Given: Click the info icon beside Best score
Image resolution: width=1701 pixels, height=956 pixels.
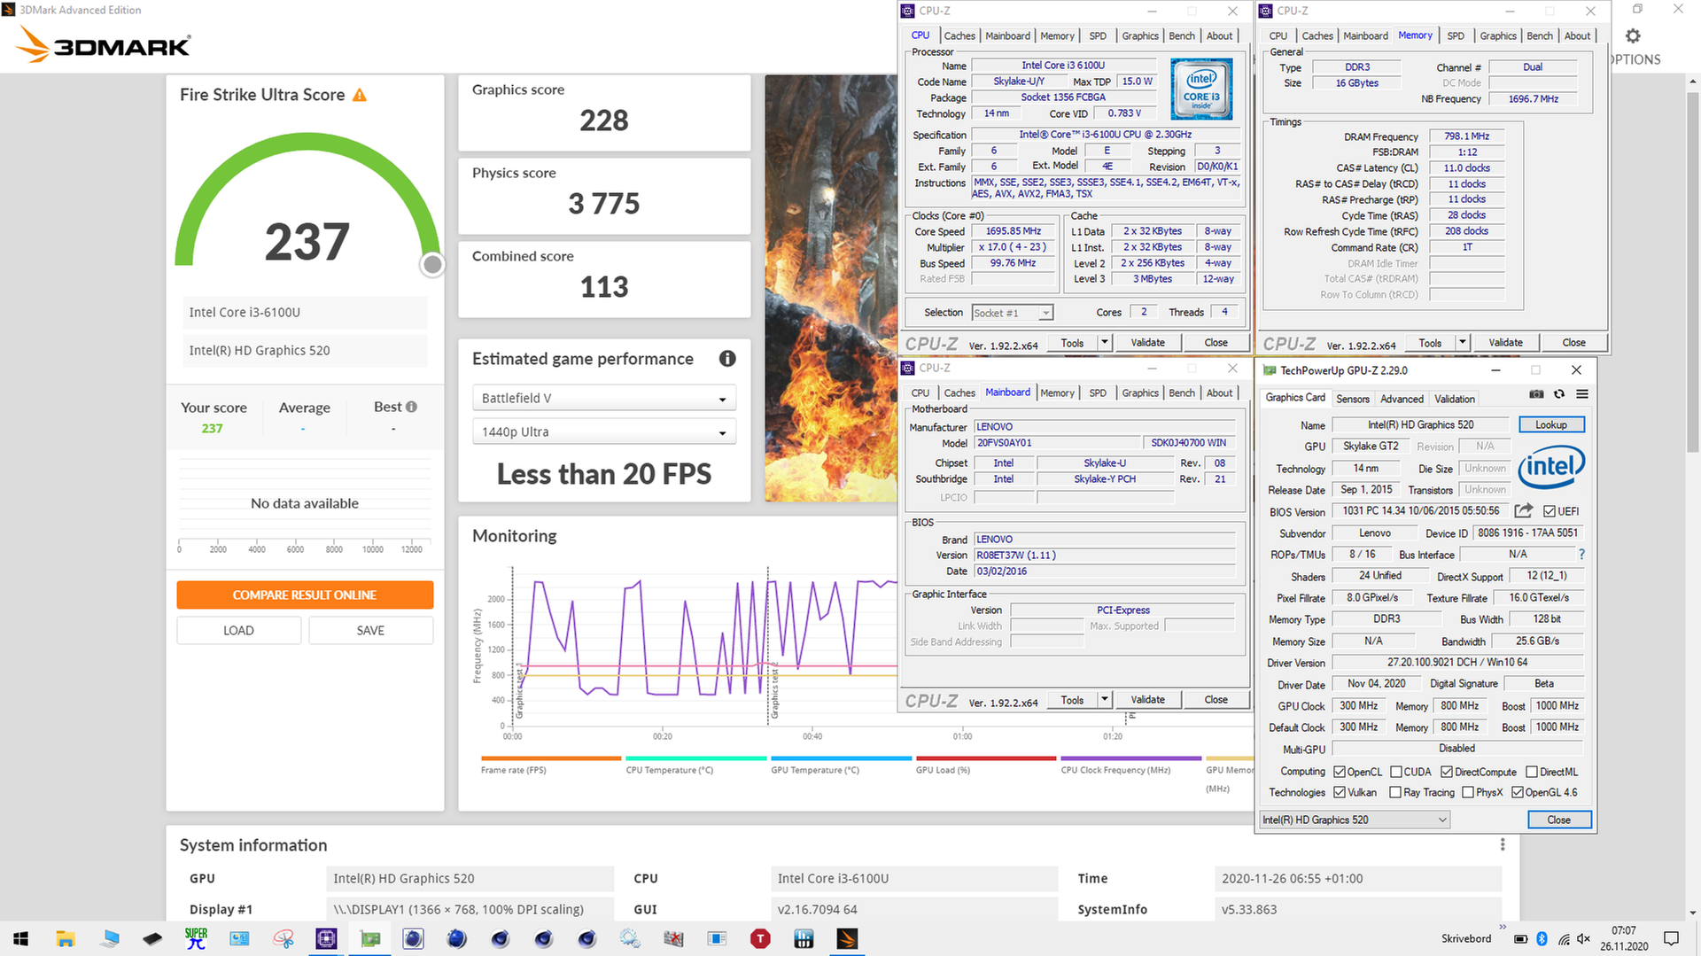Looking at the screenshot, I should coord(411,407).
